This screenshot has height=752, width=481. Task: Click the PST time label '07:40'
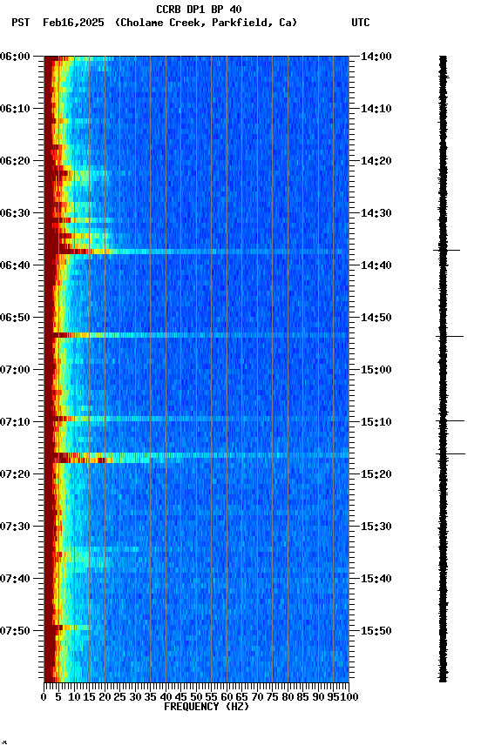tap(15, 580)
